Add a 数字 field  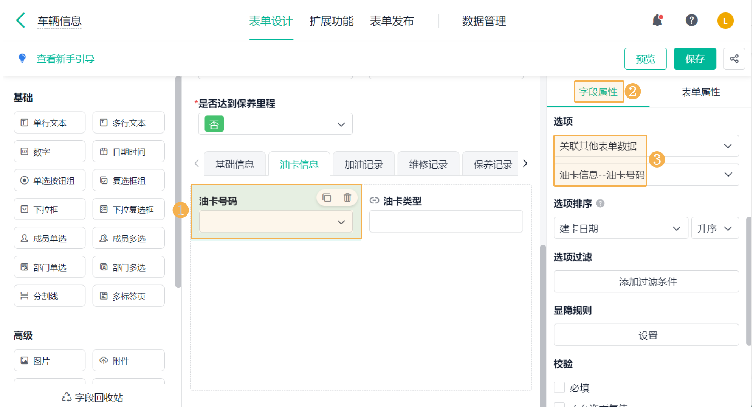click(50, 151)
